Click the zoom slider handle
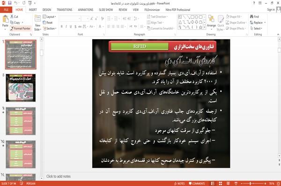The width and height of the screenshot is (281, 186). [x=250, y=184]
